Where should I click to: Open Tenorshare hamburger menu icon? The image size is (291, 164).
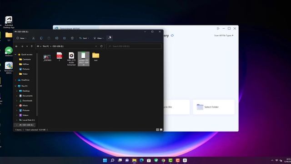(x=218, y=28)
